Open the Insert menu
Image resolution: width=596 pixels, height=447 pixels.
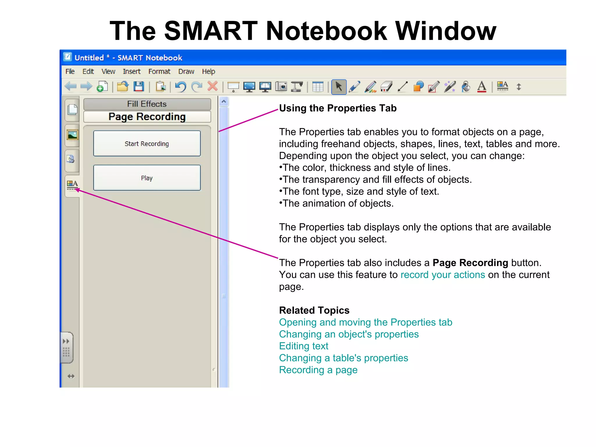pyautogui.click(x=132, y=72)
